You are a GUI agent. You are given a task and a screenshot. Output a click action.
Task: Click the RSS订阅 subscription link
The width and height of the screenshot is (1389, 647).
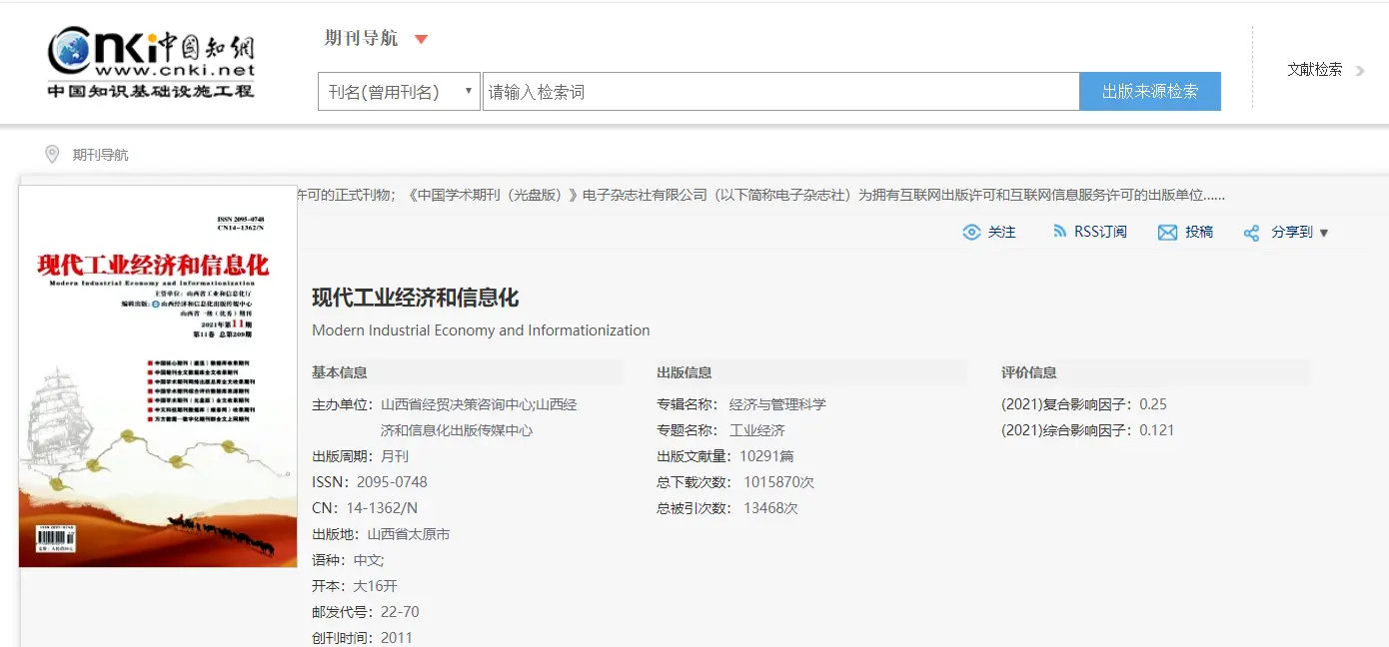tap(1100, 232)
